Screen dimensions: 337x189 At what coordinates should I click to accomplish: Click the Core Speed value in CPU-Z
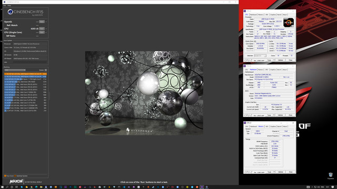click(261, 44)
